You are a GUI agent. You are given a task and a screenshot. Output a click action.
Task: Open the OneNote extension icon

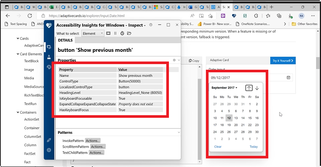(x=223, y=16)
